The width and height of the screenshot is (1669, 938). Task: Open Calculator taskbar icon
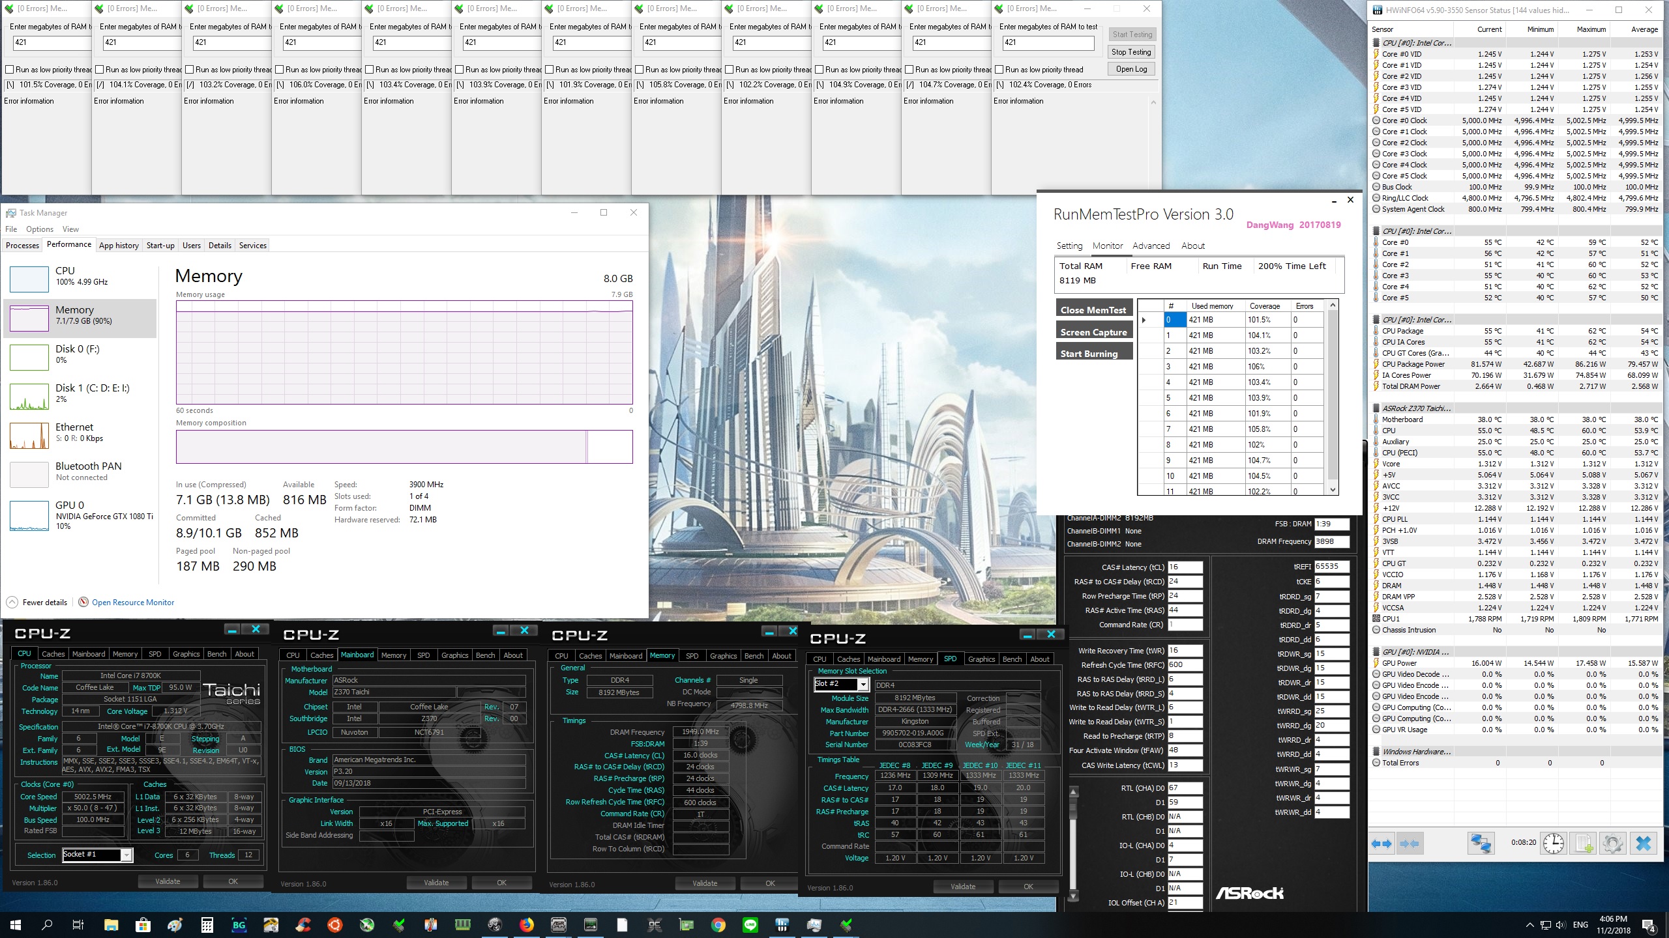pyautogui.click(x=207, y=925)
